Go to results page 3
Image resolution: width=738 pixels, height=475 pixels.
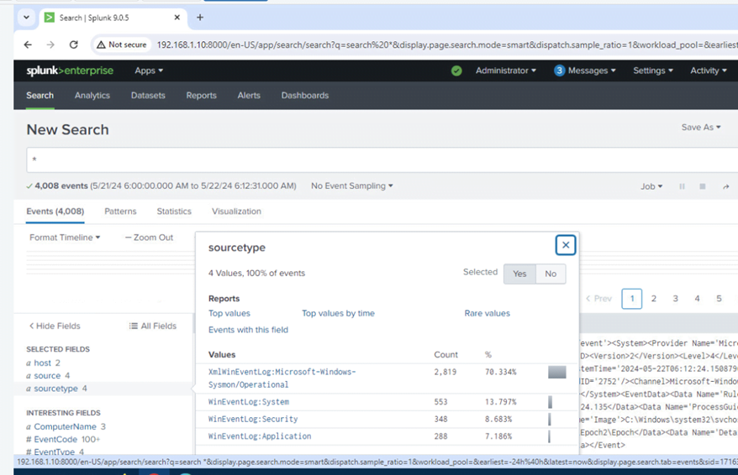(676, 299)
